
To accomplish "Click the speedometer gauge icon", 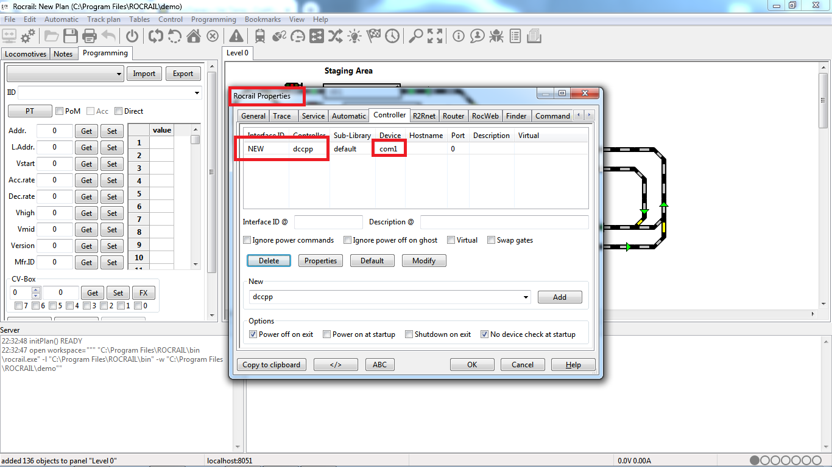I will tap(298, 36).
